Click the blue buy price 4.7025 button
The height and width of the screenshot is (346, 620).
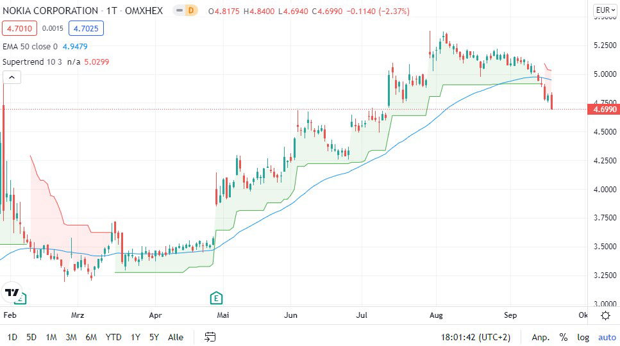click(x=85, y=28)
